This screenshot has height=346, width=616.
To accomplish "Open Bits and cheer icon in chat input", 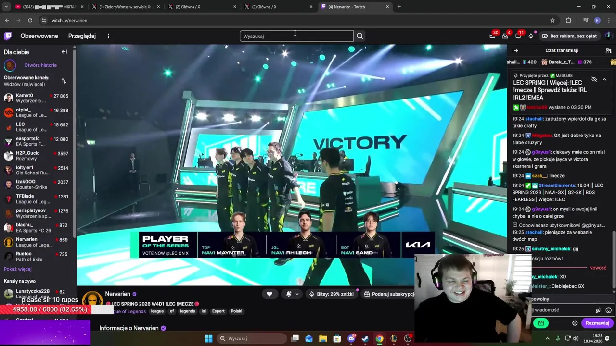I will (x=599, y=310).
